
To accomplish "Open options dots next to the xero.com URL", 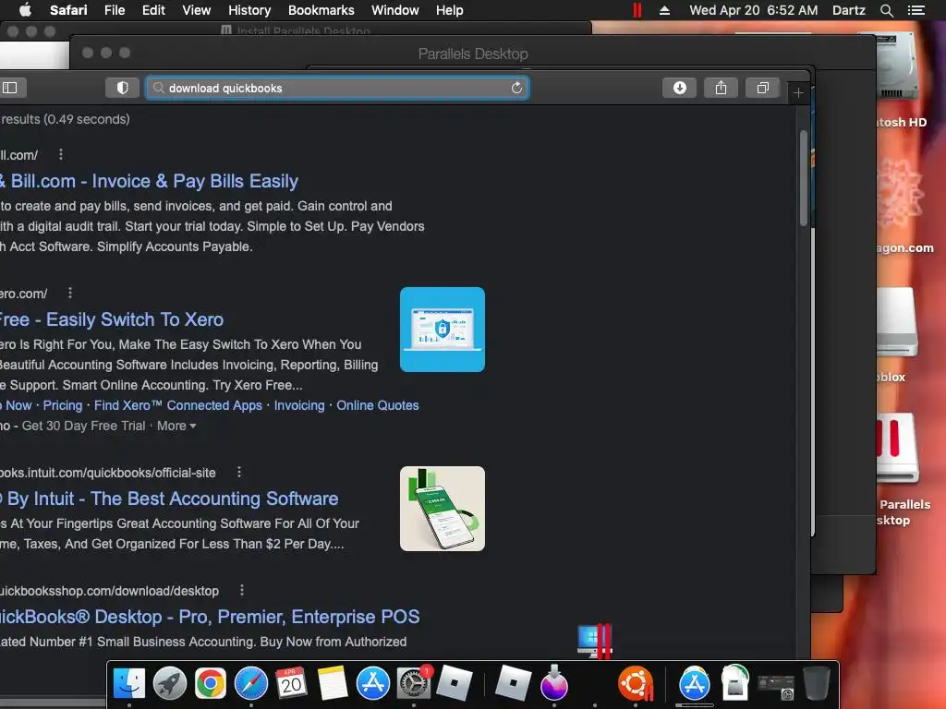I will tap(70, 293).
